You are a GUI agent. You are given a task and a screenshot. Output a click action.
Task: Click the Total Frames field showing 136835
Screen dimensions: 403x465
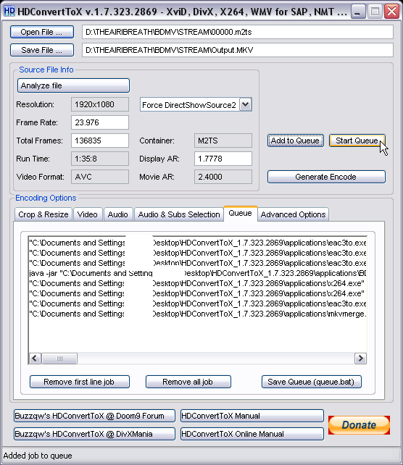pos(100,141)
